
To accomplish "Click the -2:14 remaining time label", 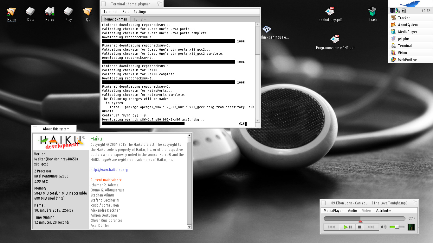I will 411,219.
